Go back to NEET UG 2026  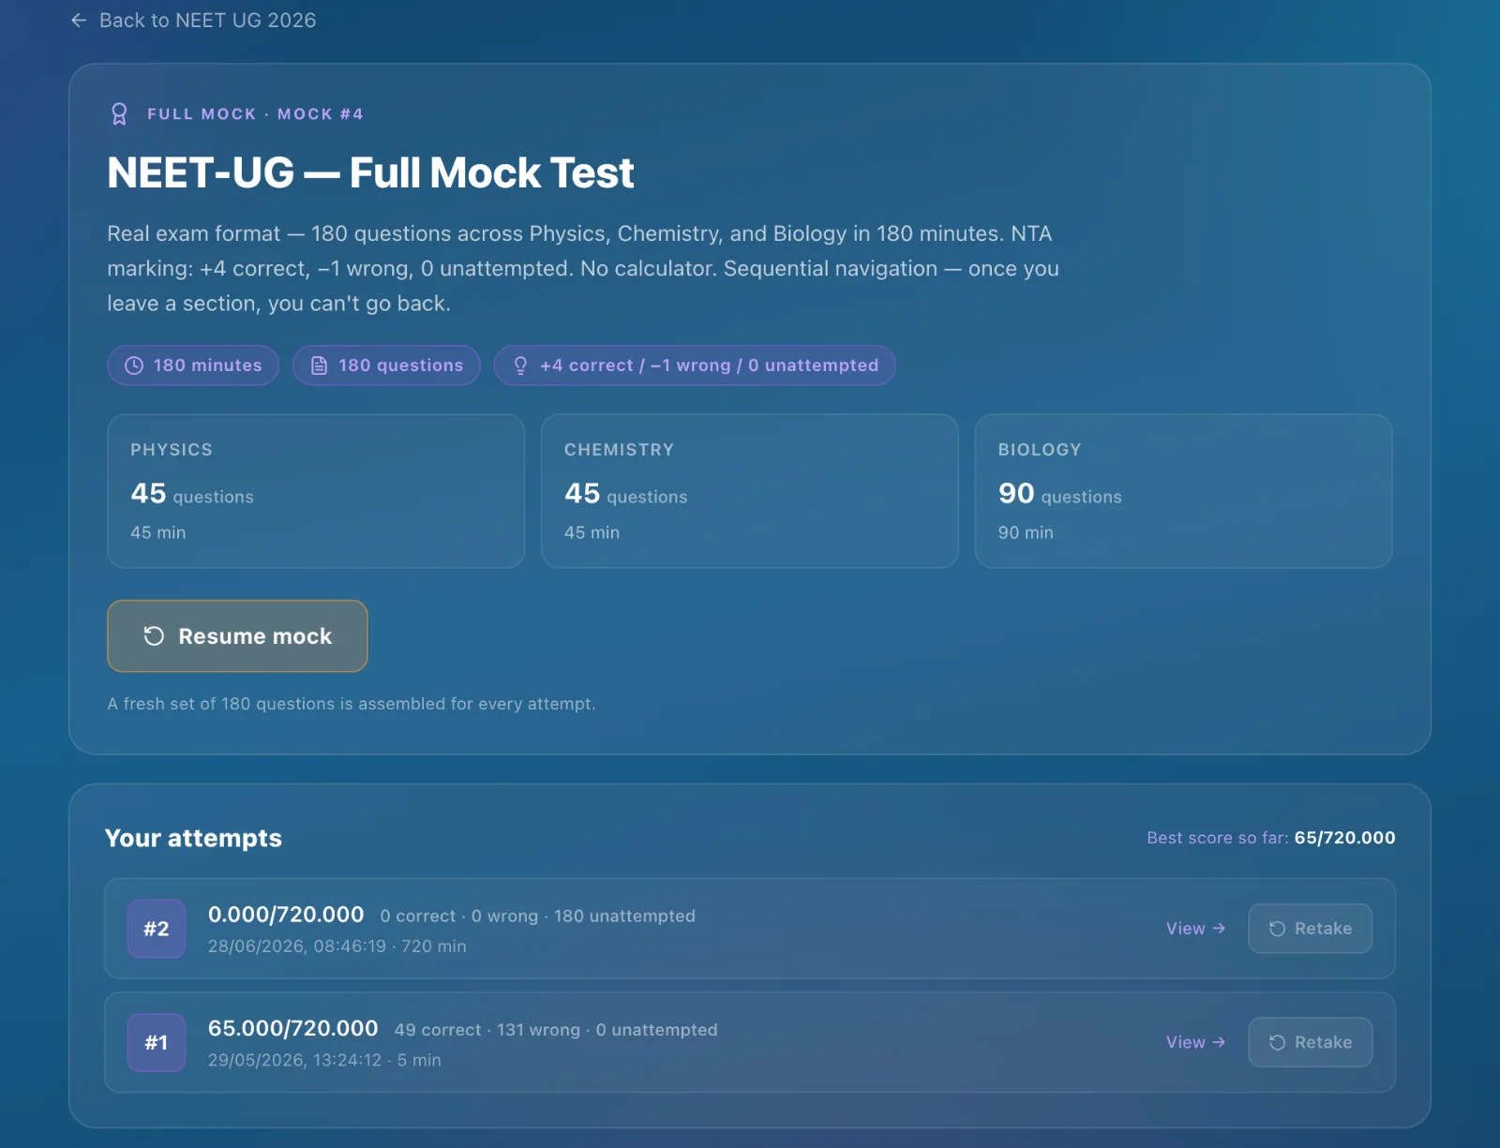click(193, 21)
